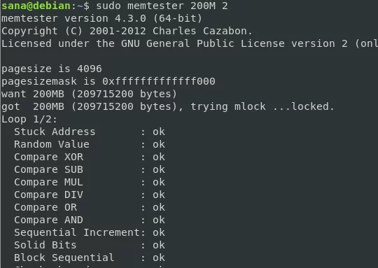Click the ok result for Compare OR
The image size is (378, 268).
[159, 207]
